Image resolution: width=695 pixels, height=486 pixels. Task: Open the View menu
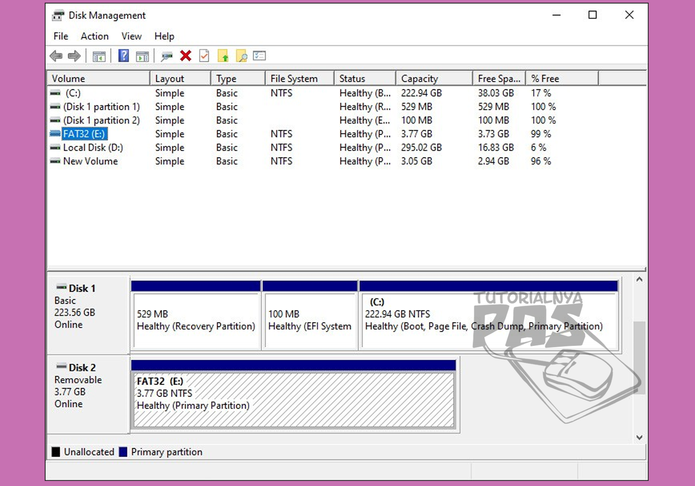click(131, 36)
